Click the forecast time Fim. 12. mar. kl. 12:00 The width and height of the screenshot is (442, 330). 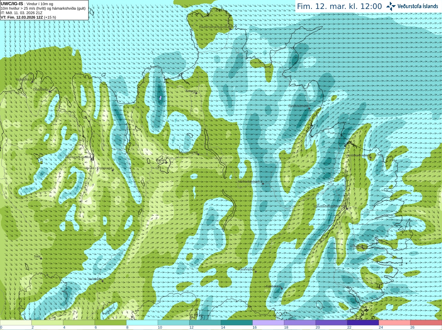(x=339, y=7)
